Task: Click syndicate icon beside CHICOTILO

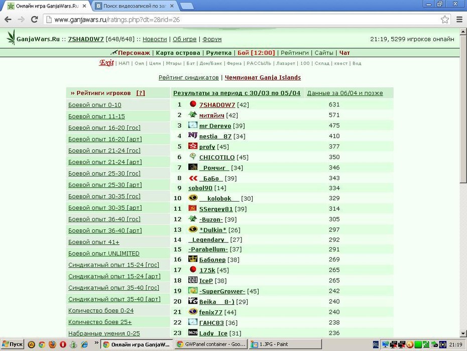Action: [x=193, y=156]
